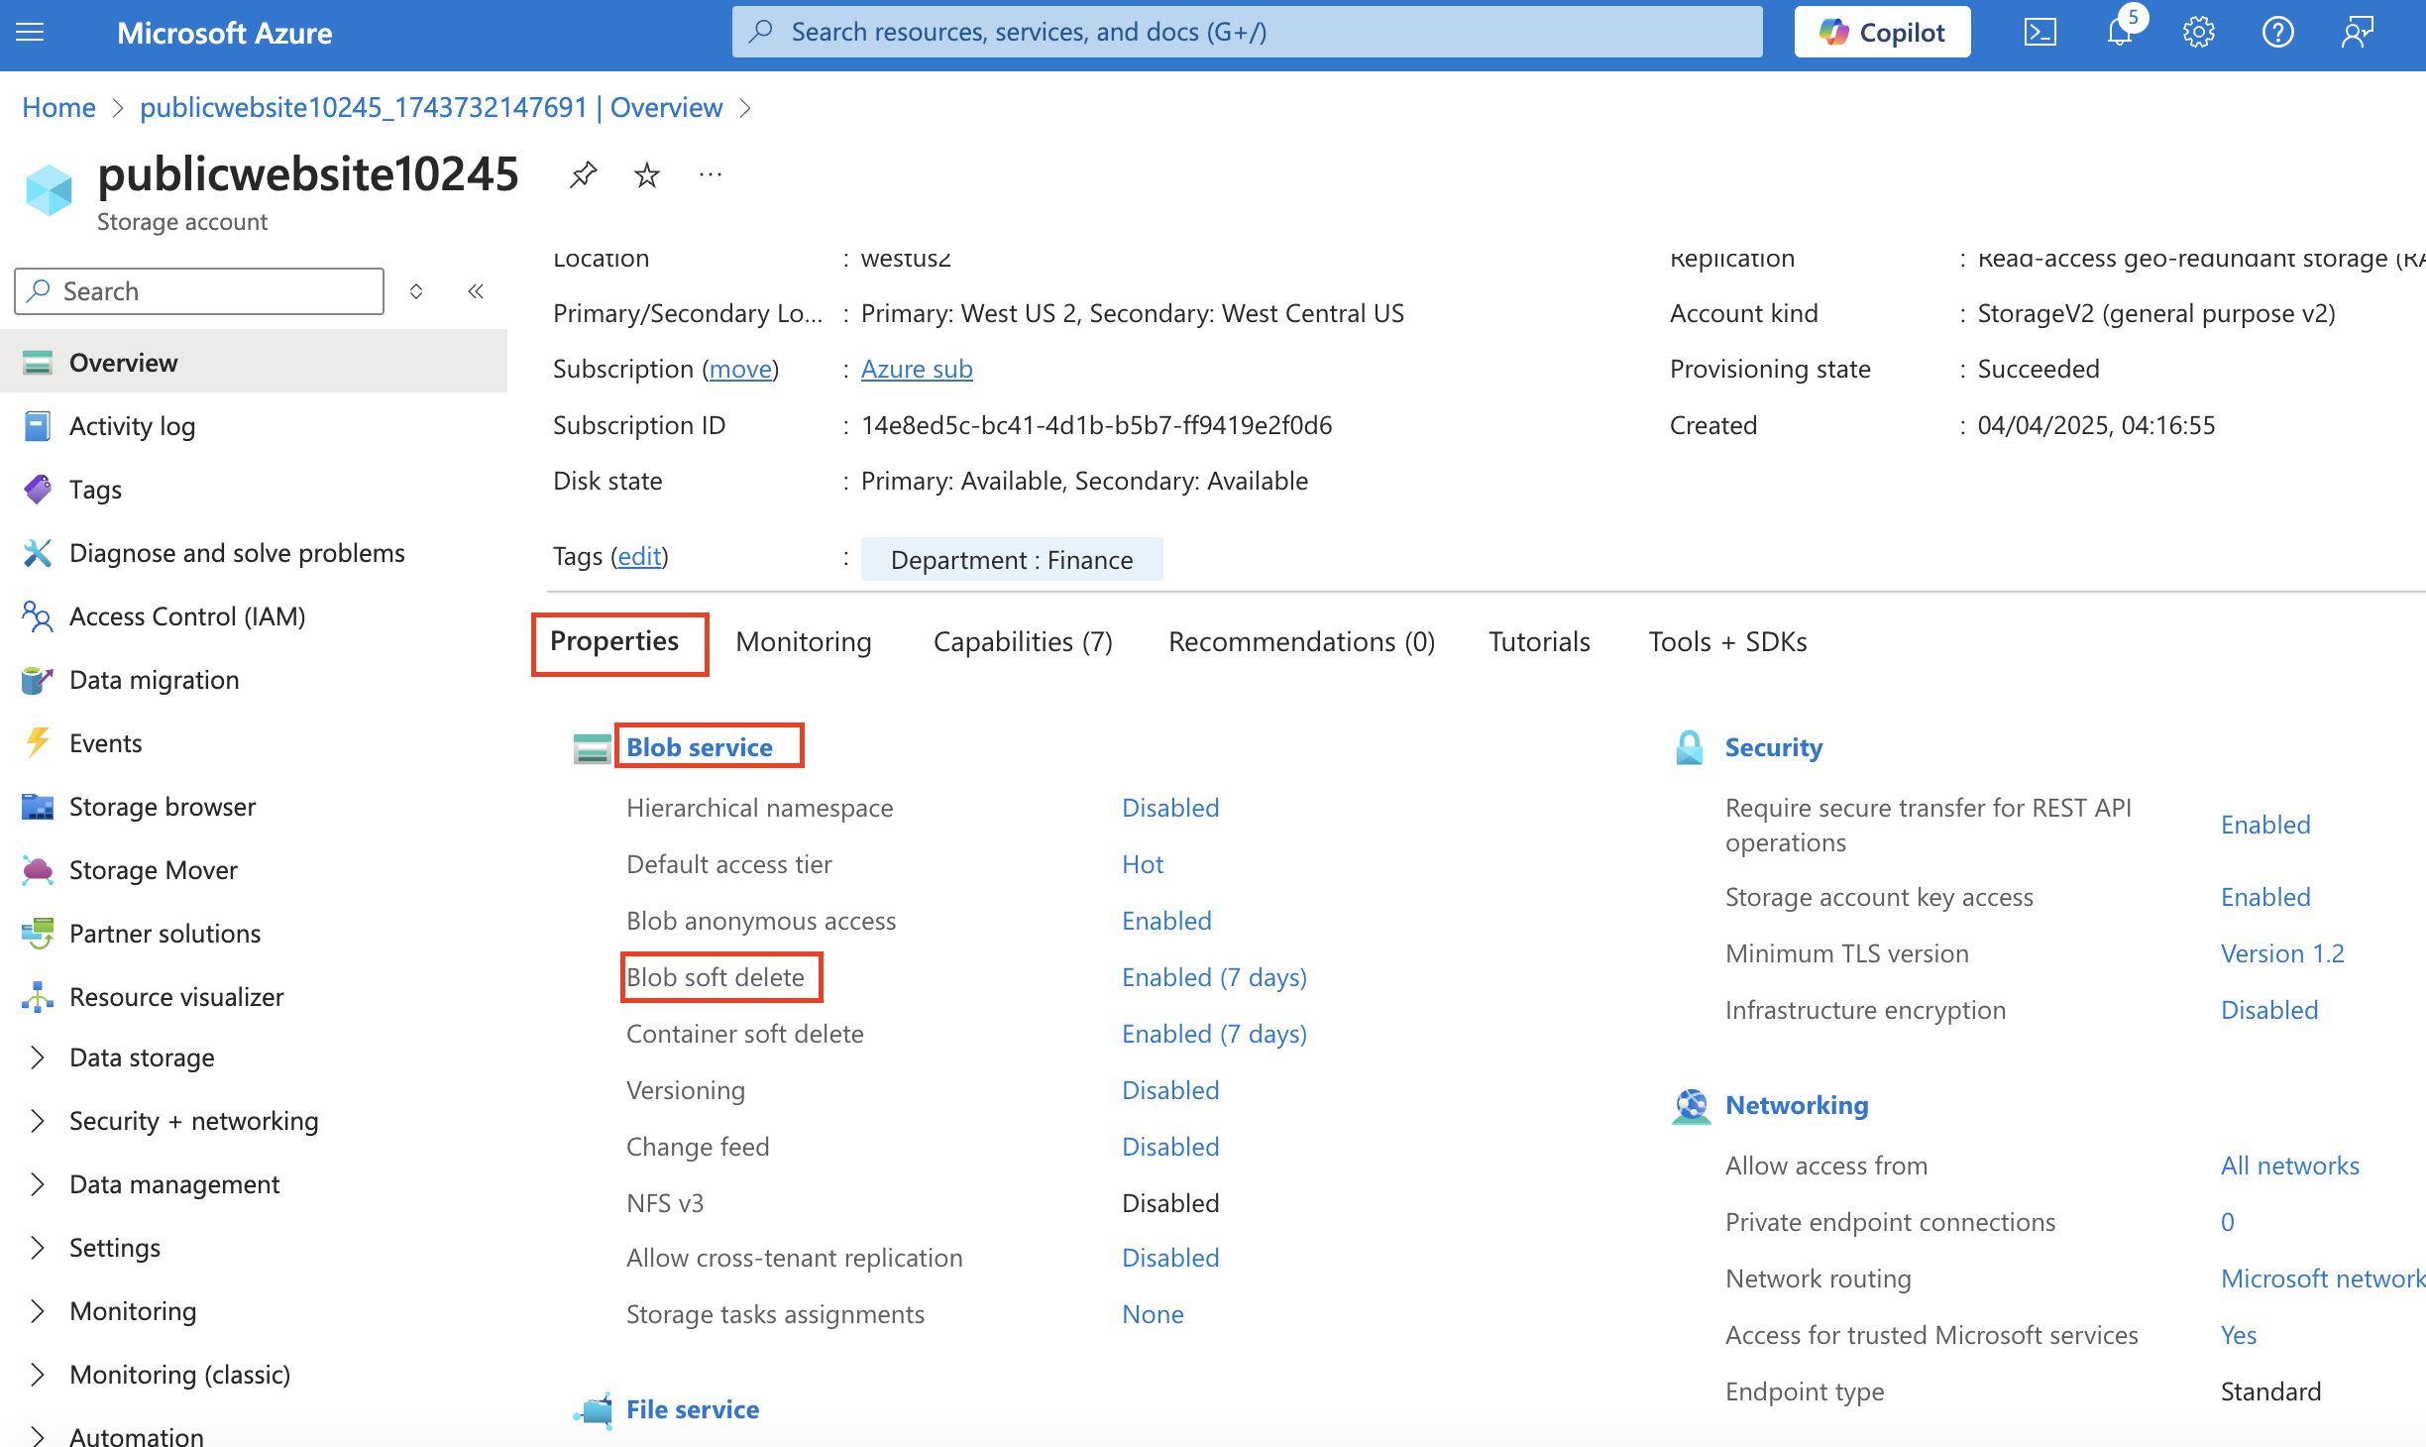Click the Department : Finance tag
The height and width of the screenshot is (1447, 2426).
coord(1012,560)
